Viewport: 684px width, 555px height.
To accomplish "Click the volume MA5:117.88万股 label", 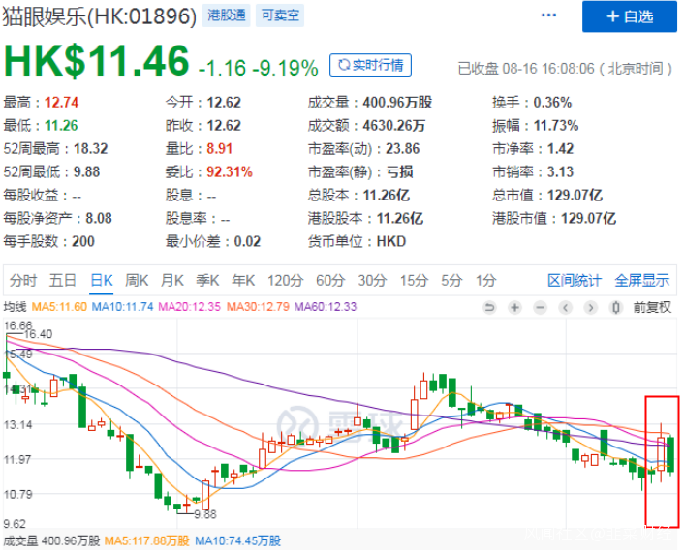I will point(146,541).
